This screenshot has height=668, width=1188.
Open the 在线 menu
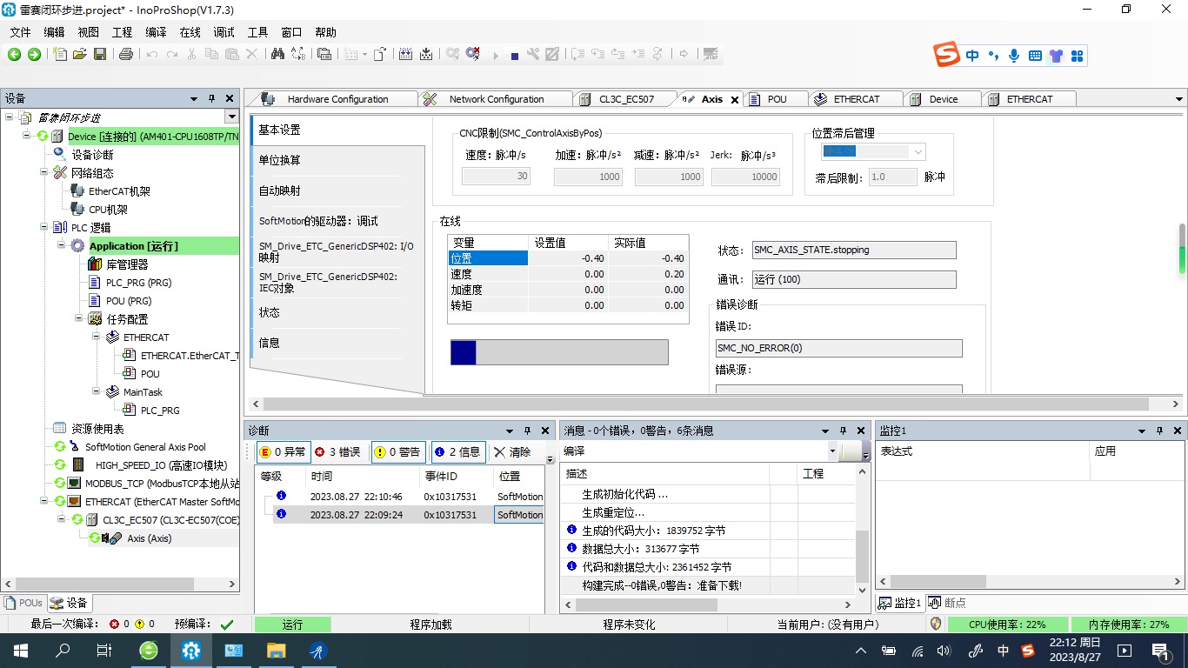click(190, 32)
